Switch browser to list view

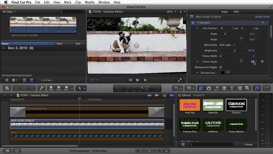pyautogui.click(x=32, y=80)
